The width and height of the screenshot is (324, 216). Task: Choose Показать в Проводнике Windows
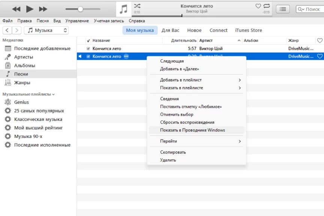pos(192,130)
